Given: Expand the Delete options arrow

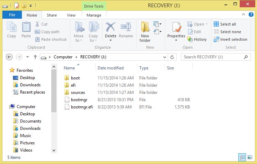Looking at the screenshot, I should point(110,40).
